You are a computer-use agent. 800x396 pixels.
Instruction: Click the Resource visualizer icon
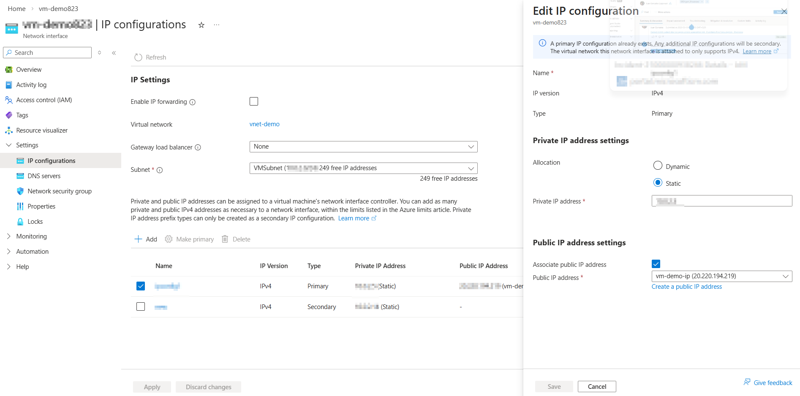[x=9, y=130]
